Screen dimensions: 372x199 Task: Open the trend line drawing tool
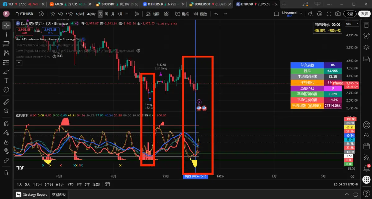point(6,35)
